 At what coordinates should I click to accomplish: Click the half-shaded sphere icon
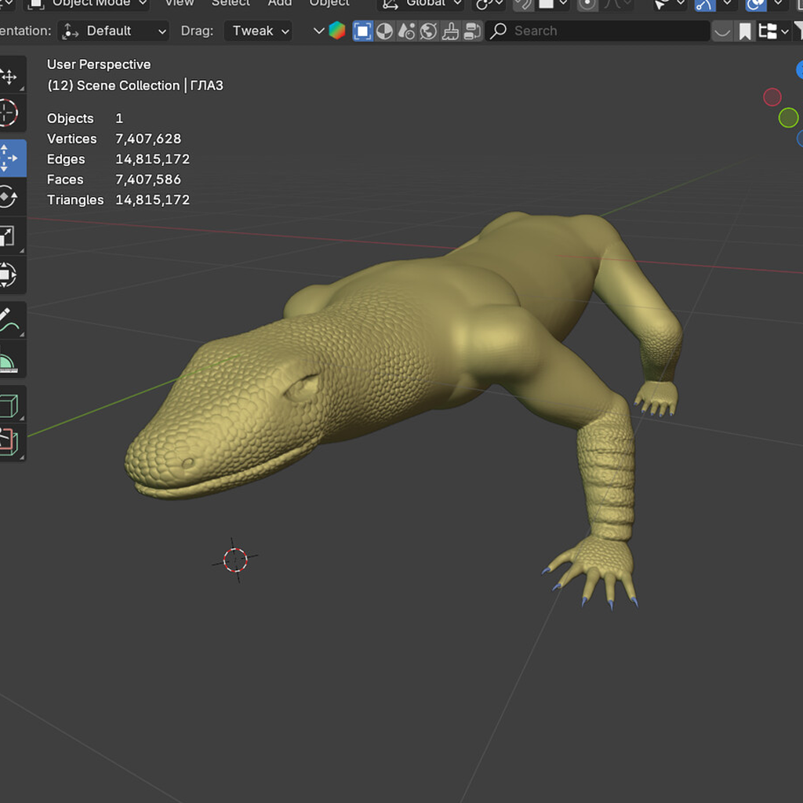pyautogui.click(x=384, y=31)
